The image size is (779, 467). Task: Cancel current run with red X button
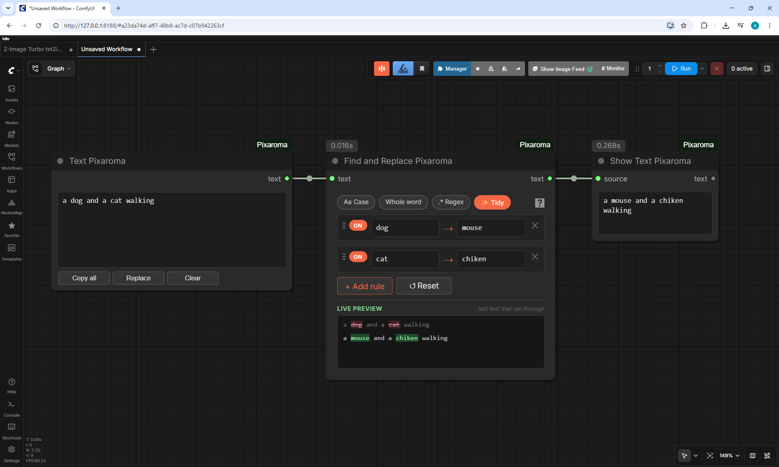(717, 69)
